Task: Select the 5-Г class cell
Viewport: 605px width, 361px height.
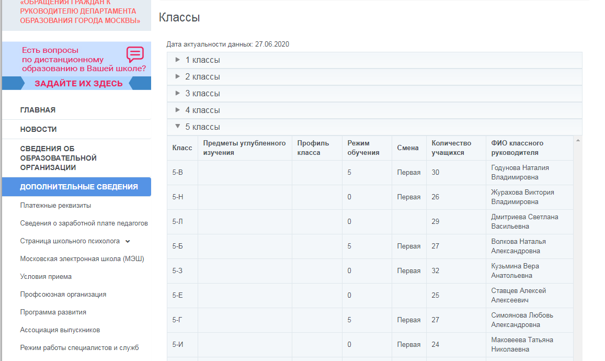Action: 182,320
